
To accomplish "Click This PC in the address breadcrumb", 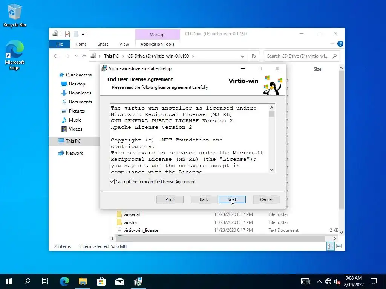I will pyautogui.click(x=111, y=56).
